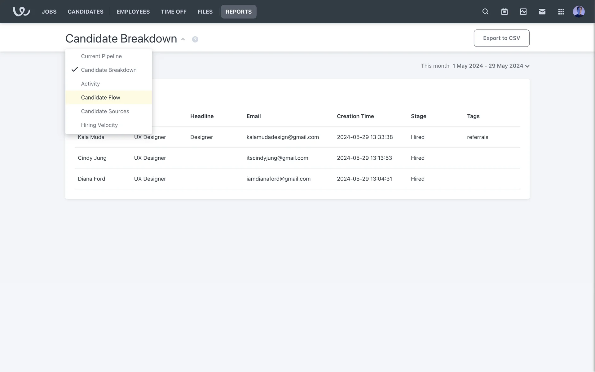Viewport: 595px width, 372px height.
Task: Collapse the Candidate Breakdown title chevron
Action: click(x=183, y=39)
